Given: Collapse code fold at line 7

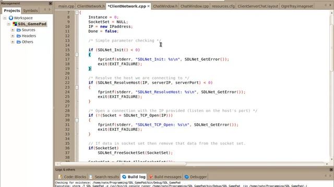Looking at the screenshot, I should pyautogui.click(x=77, y=12).
